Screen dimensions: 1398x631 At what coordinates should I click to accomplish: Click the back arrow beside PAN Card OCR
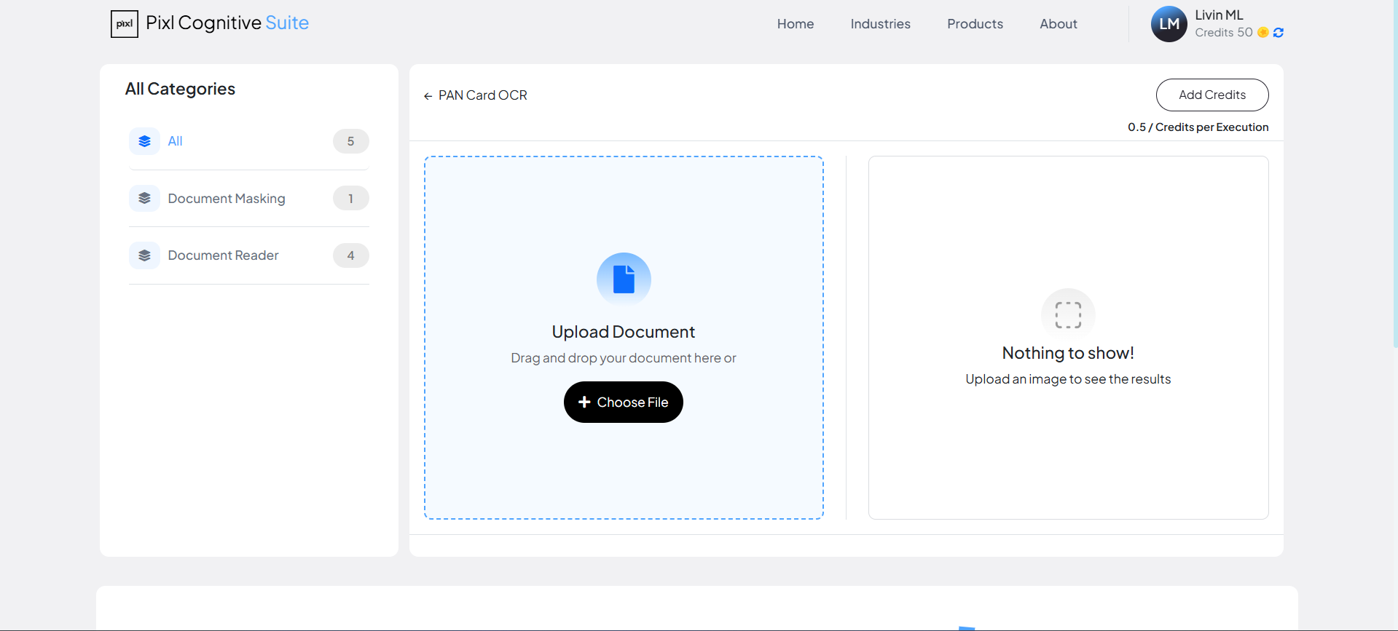(428, 96)
